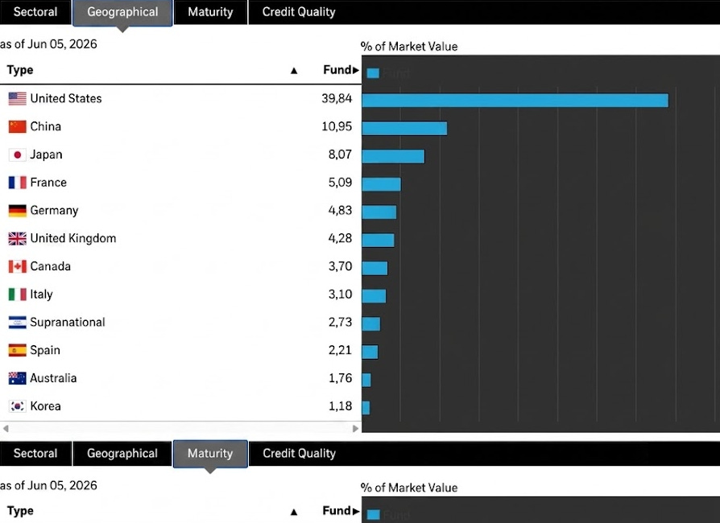
Task: Click the Italy value 3,10
Action: (340, 294)
